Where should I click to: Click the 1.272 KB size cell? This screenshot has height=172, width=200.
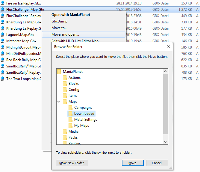coord(185,10)
